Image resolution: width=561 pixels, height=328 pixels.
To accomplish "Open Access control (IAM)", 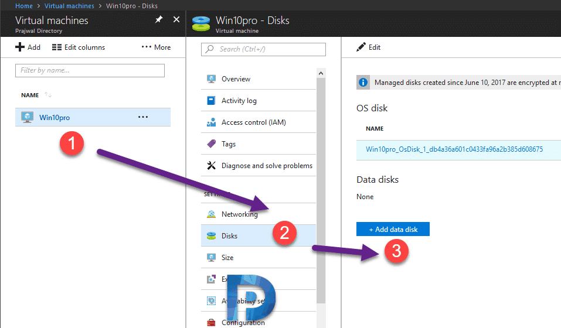I will [x=259, y=122].
